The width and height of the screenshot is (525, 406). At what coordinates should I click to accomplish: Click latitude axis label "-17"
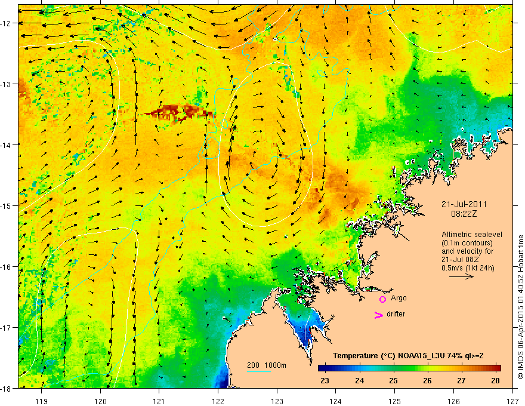[7, 327]
